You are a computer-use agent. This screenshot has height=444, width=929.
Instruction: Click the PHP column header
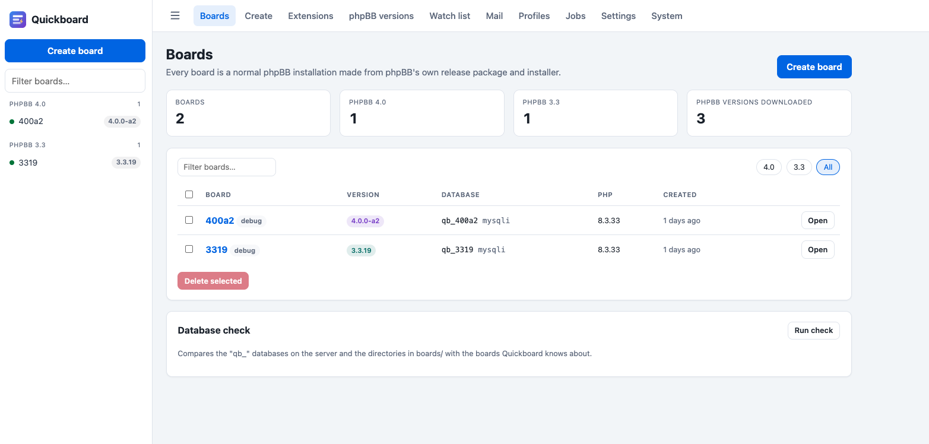[605, 195]
